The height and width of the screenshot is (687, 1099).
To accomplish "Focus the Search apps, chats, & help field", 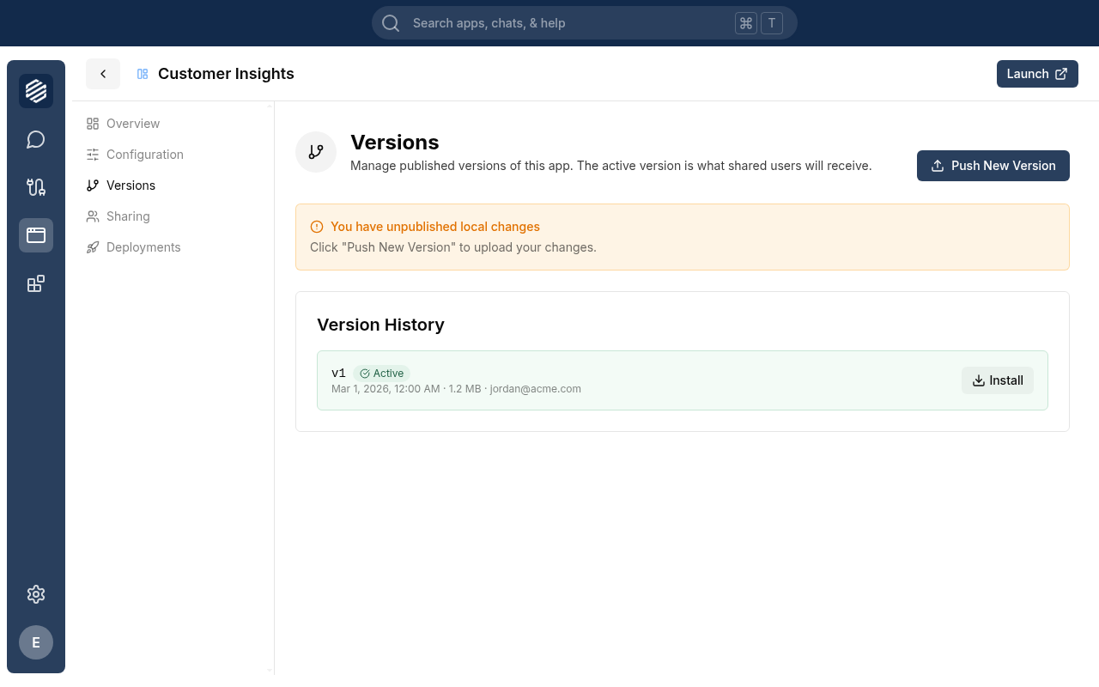I will (x=585, y=23).
